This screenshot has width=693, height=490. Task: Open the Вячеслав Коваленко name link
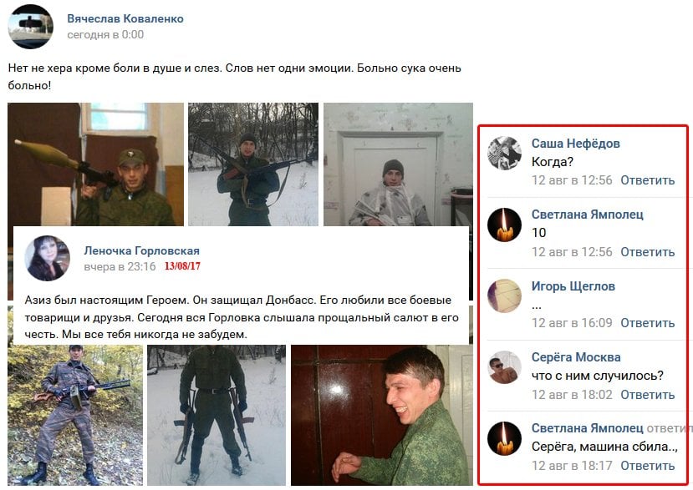point(125,18)
